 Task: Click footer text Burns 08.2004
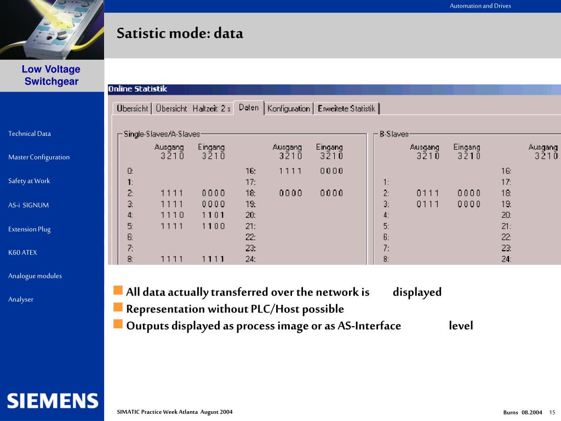click(x=522, y=412)
